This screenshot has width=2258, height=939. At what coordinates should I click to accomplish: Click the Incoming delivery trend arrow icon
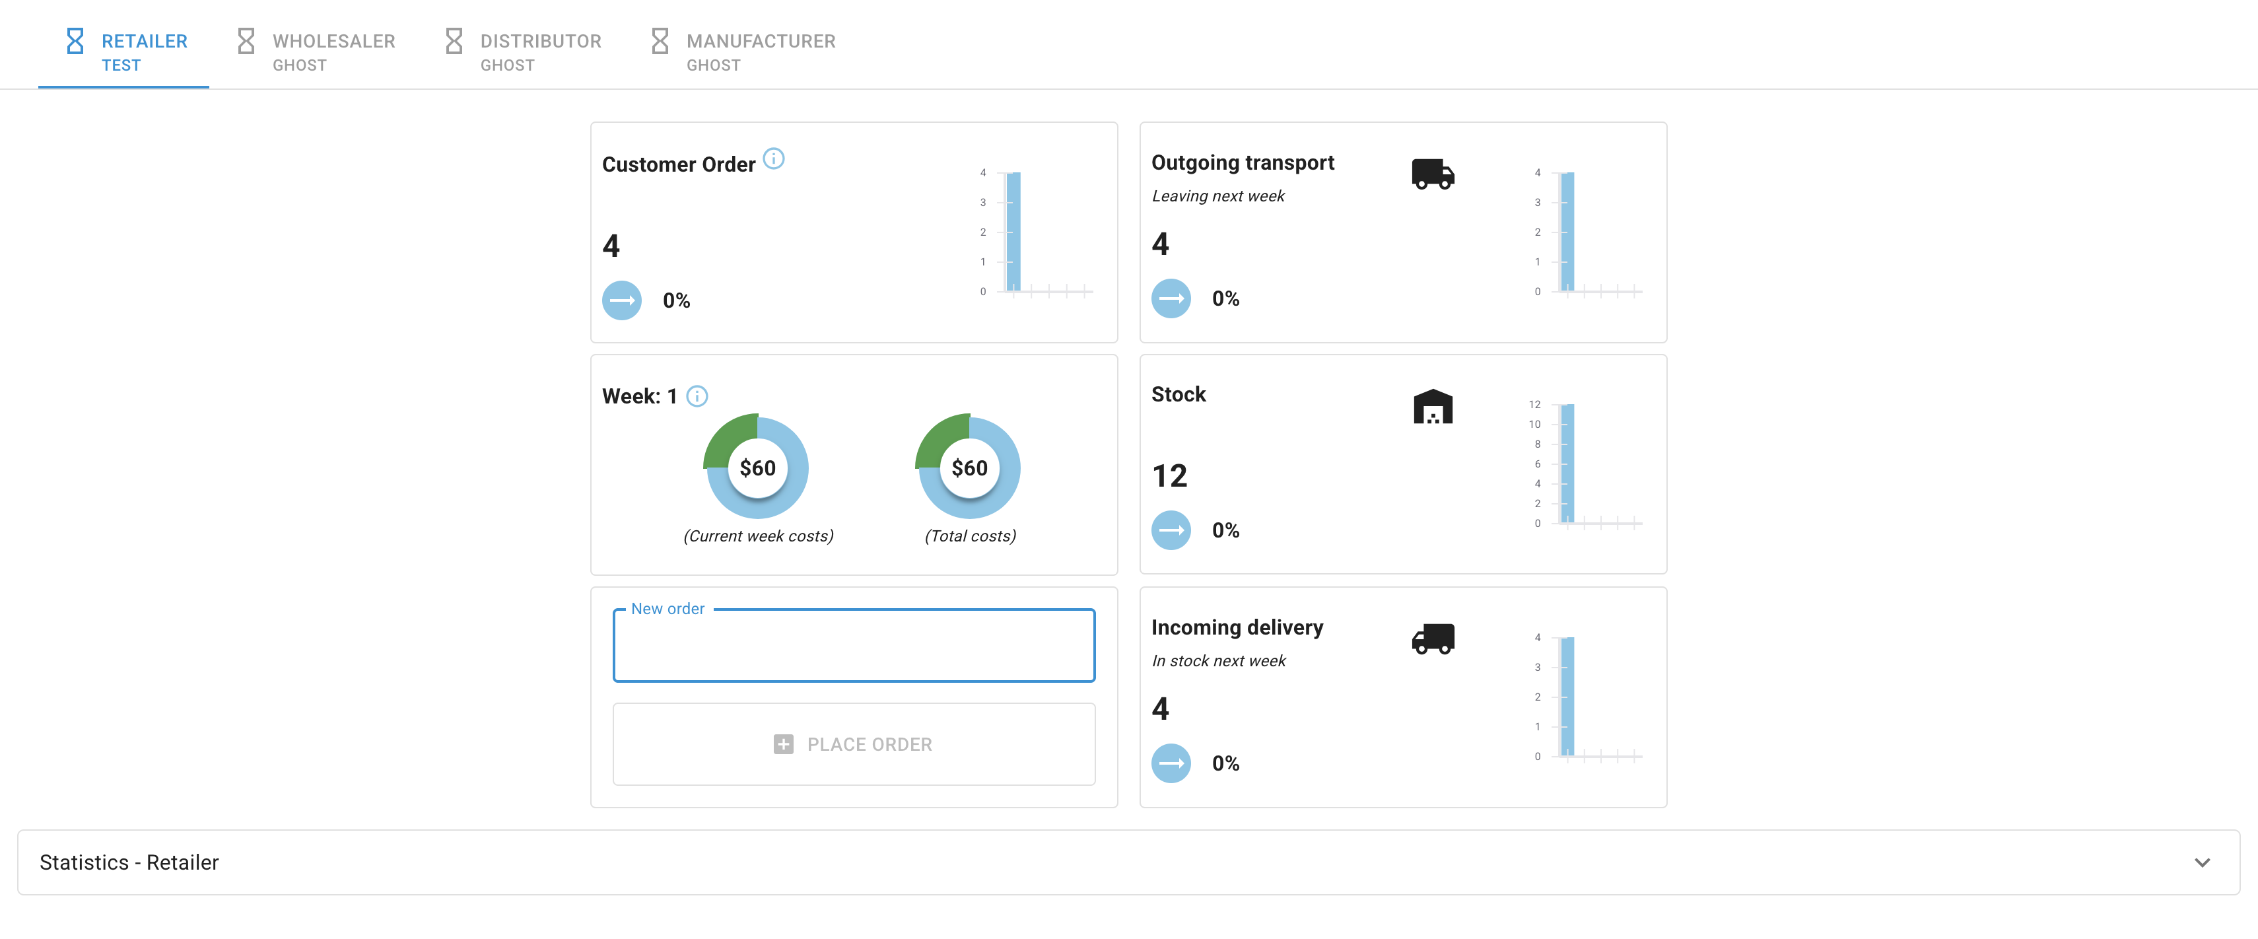(x=1170, y=763)
